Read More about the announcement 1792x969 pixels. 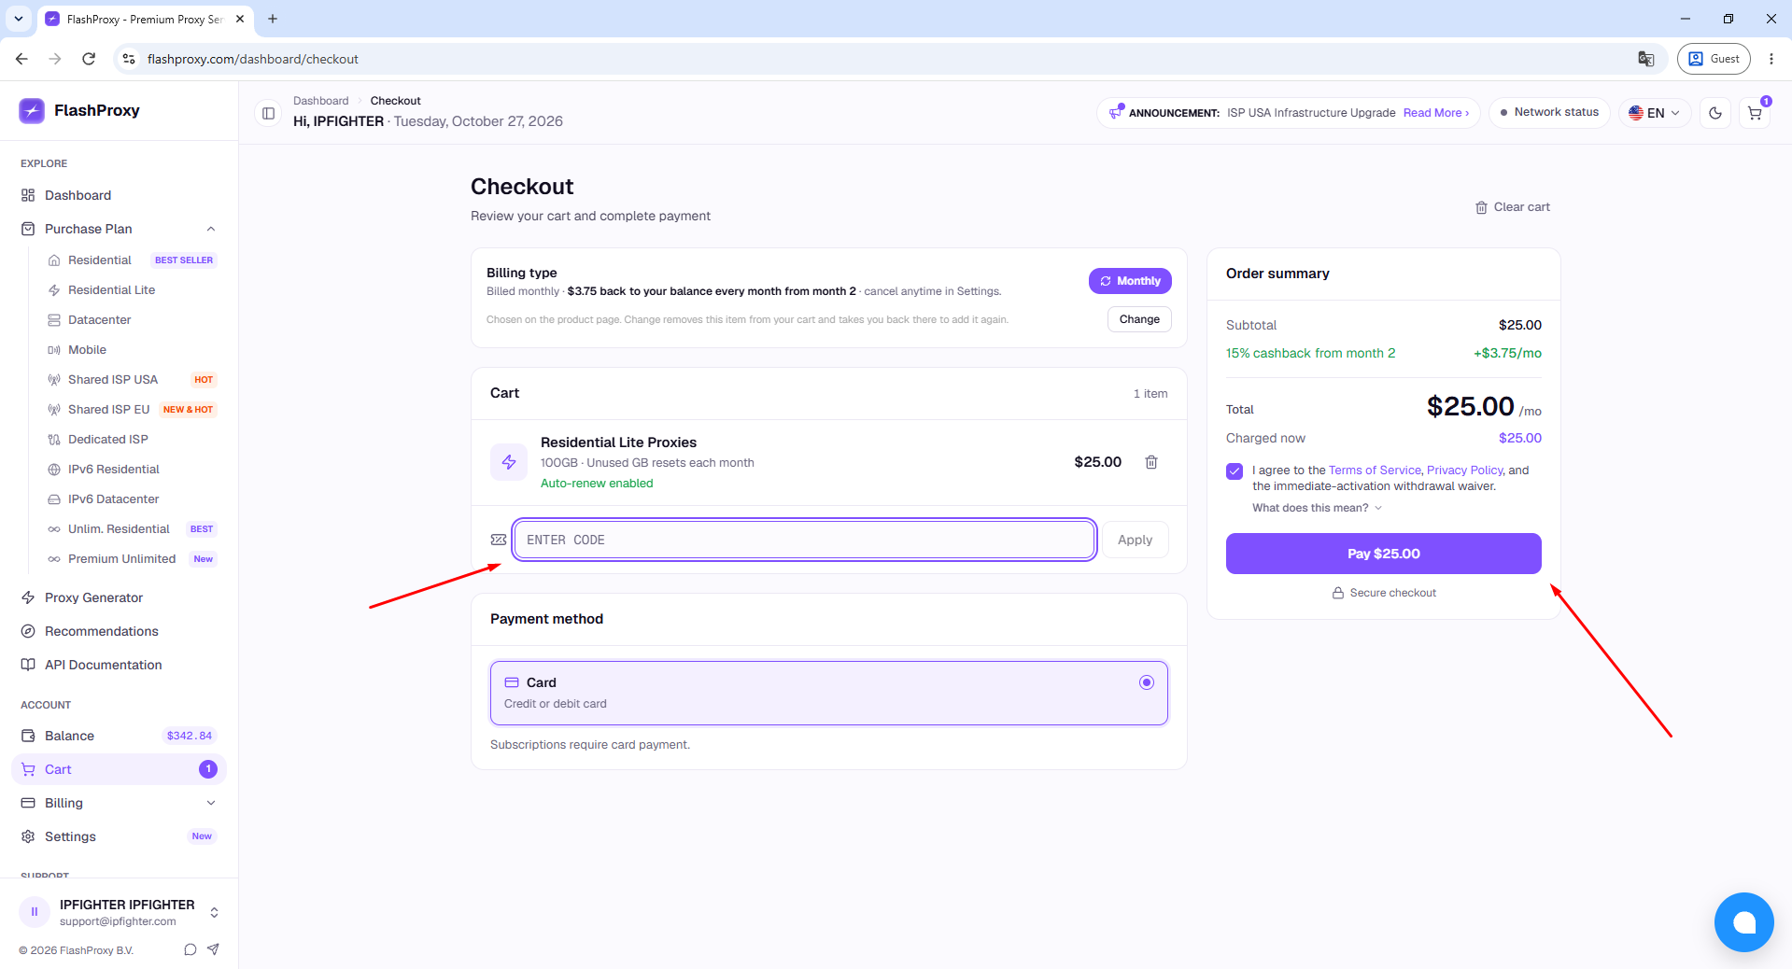coord(1436,113)
